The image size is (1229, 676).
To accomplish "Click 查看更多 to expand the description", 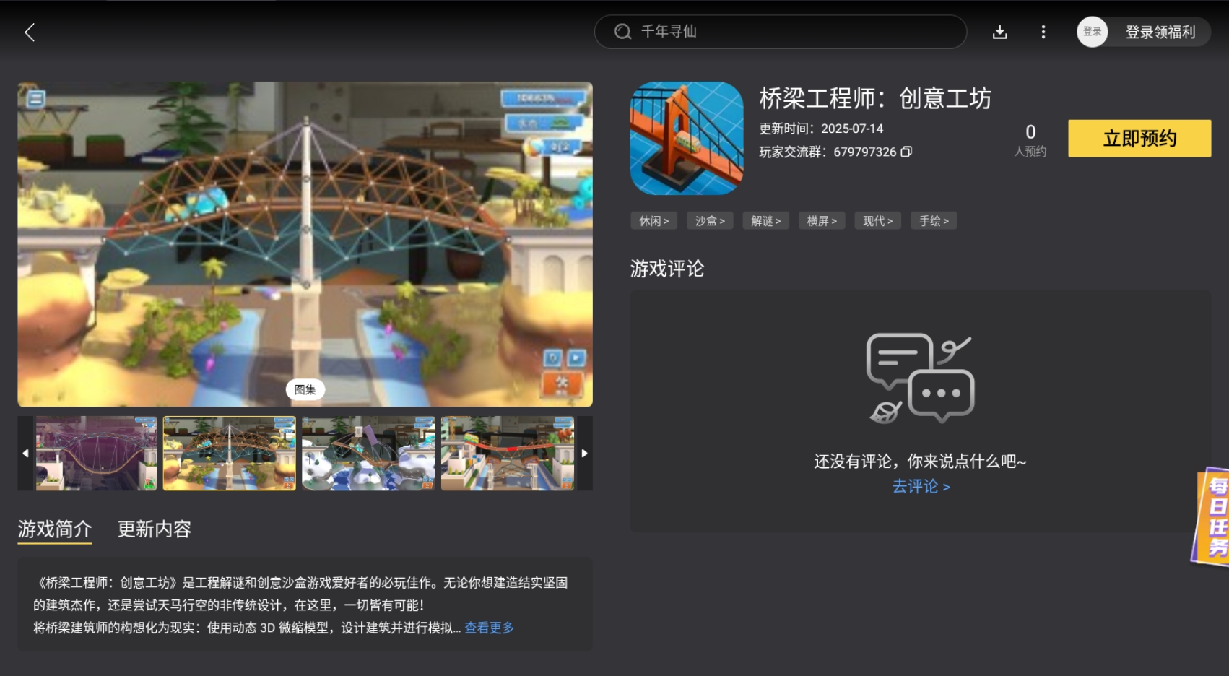I will click(x=489, y=628).
